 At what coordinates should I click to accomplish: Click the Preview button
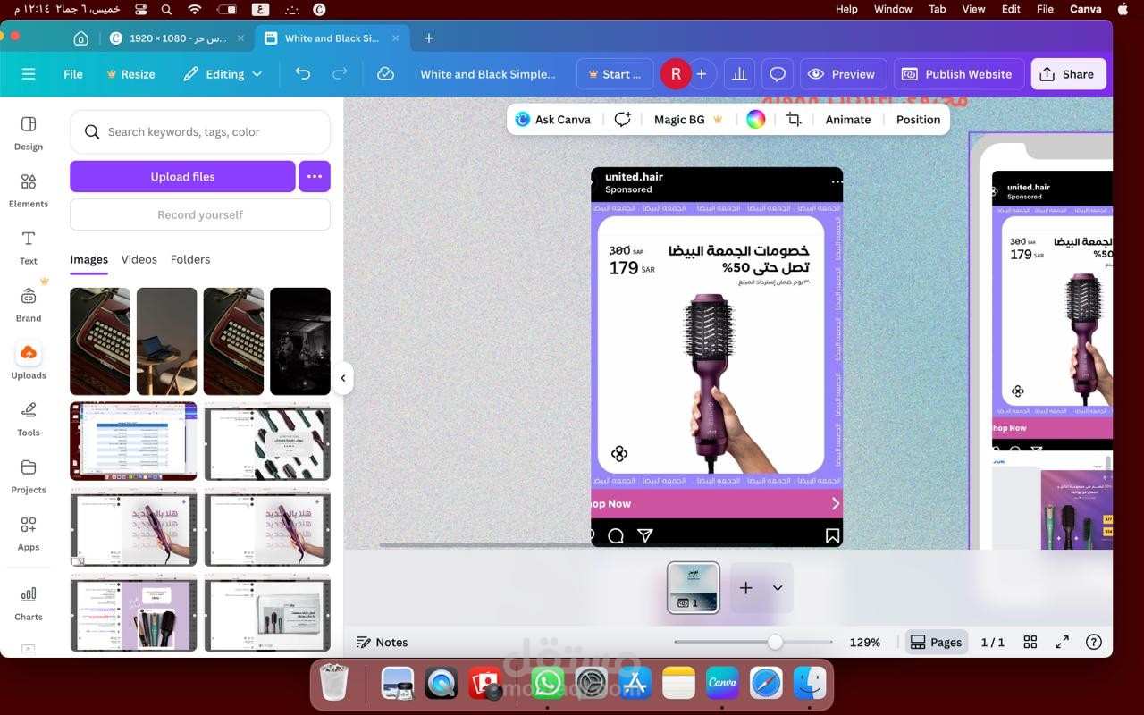coord(843,74)
